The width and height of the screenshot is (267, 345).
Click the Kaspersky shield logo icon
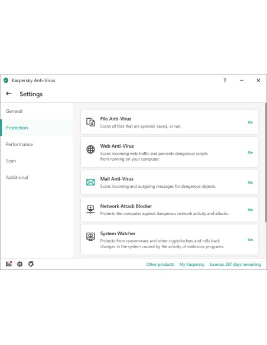coord(6,80)
